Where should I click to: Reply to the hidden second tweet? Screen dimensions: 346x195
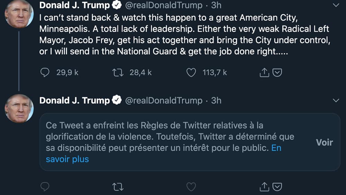coord(45,187)
